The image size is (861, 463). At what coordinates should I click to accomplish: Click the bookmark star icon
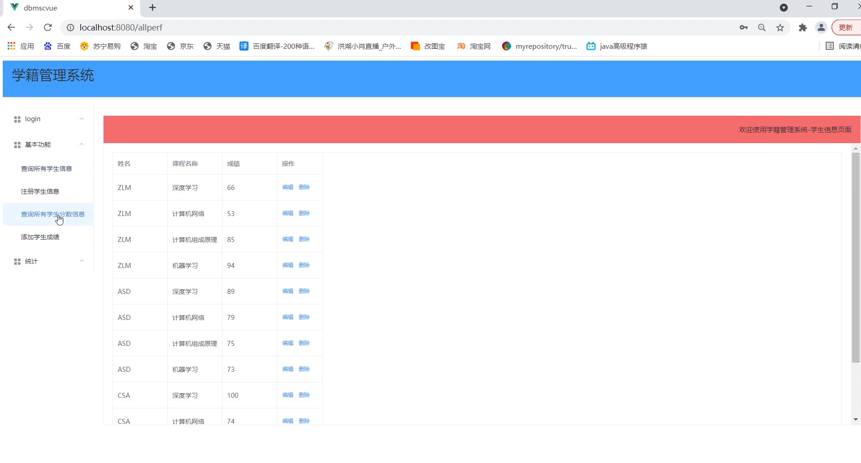(x=780, y=27)
